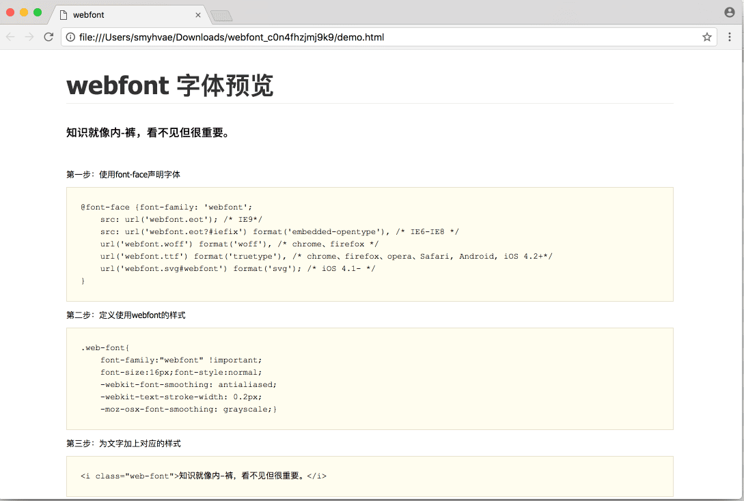Close the webfont tab

[198, 15]
